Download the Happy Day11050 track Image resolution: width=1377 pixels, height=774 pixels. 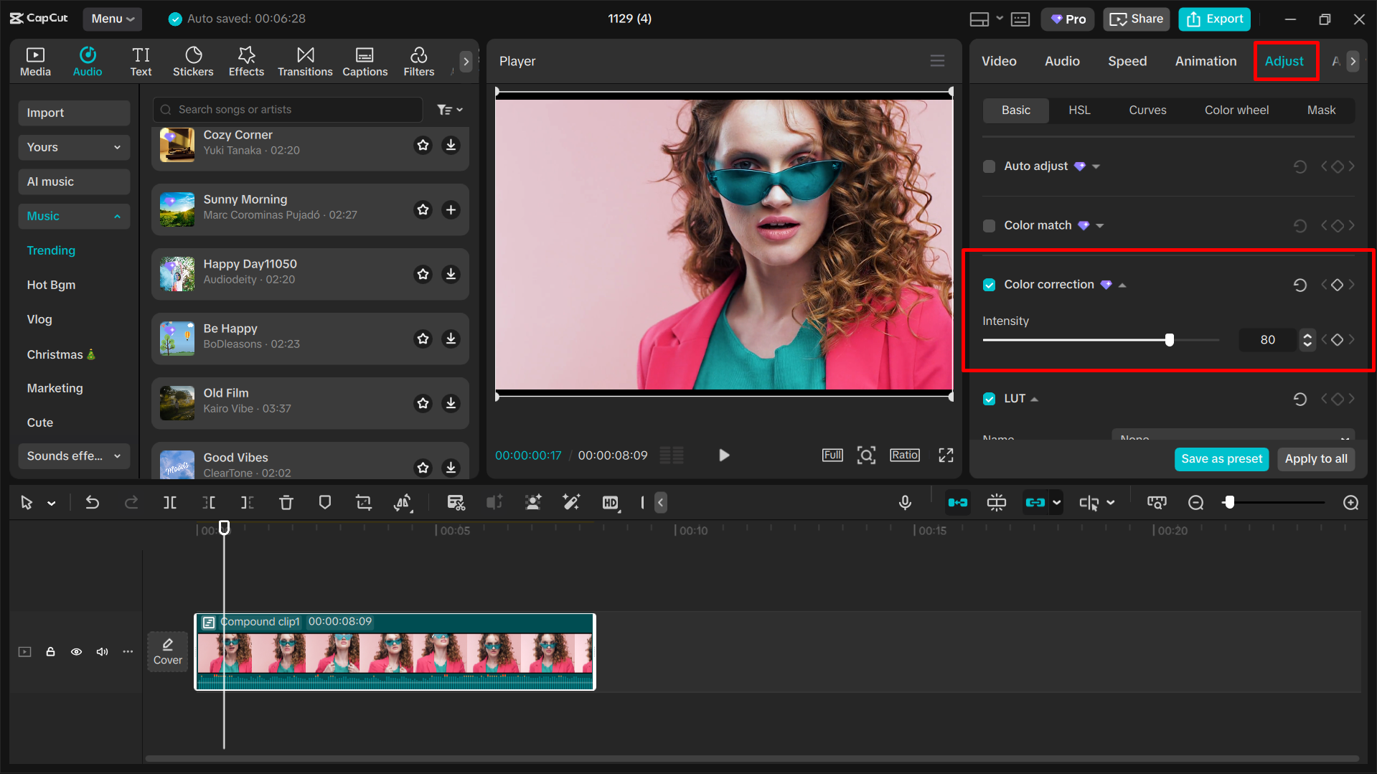[x=451, y=274]
